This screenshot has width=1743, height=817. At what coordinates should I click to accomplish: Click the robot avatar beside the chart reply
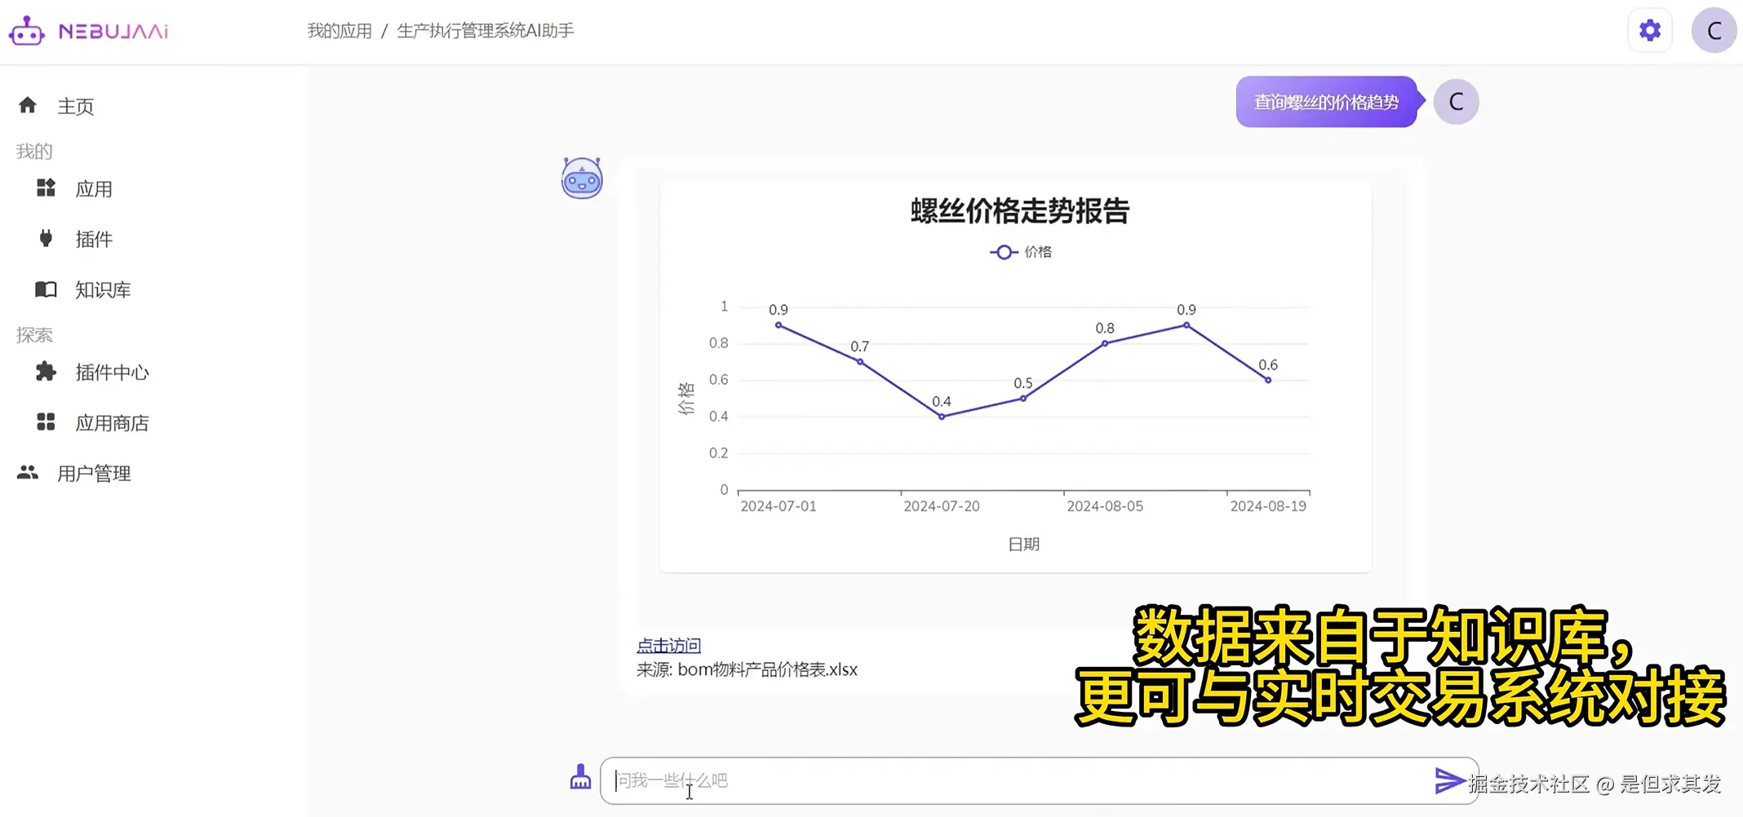[581, 179]
